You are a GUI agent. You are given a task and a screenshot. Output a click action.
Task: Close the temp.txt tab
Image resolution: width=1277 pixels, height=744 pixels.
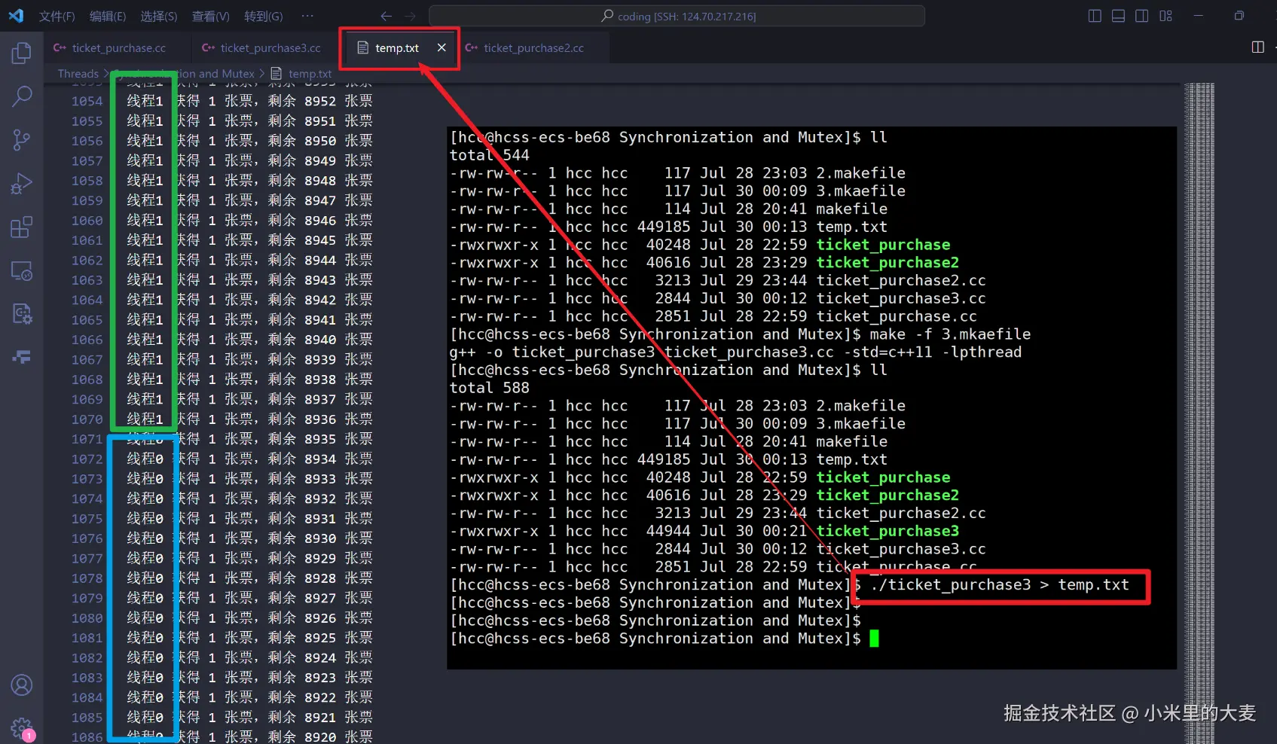tap(441, 47)
